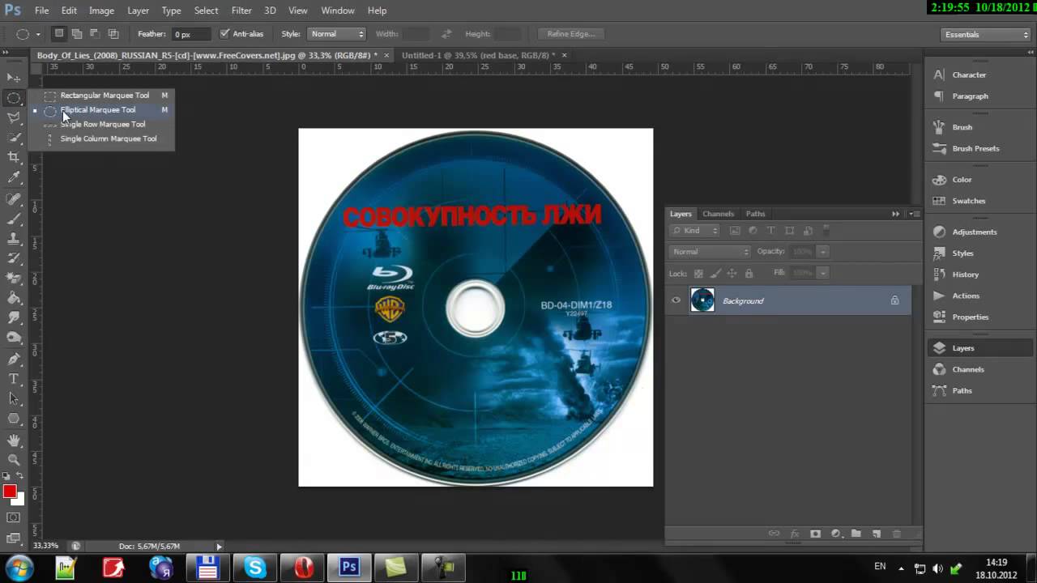Click Subtract from Selection mode icon

click(x=95, y=34)
